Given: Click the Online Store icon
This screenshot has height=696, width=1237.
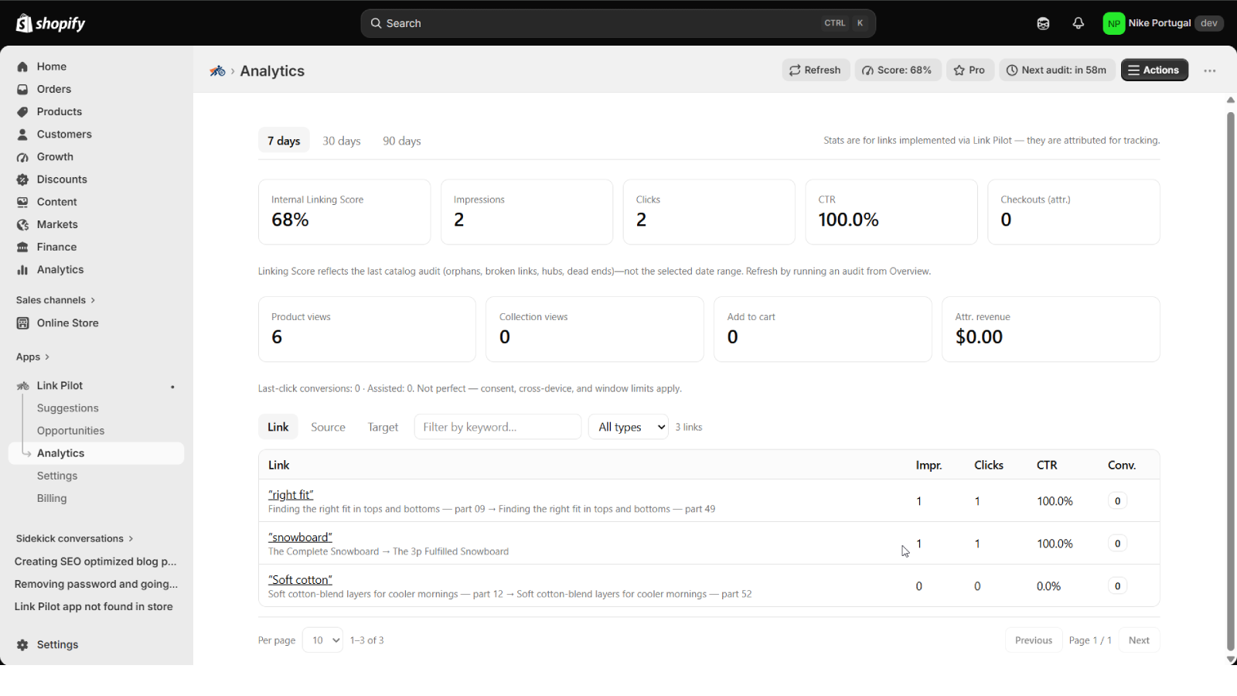Looking at the screenshot, I should pyautogui.click(x=22, y=323).
